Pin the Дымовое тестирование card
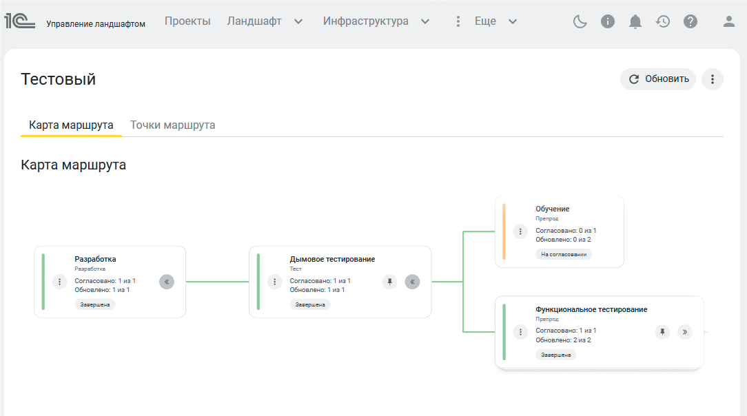The height and width of the screenshot is (416, 747). [x=389, y=282]
